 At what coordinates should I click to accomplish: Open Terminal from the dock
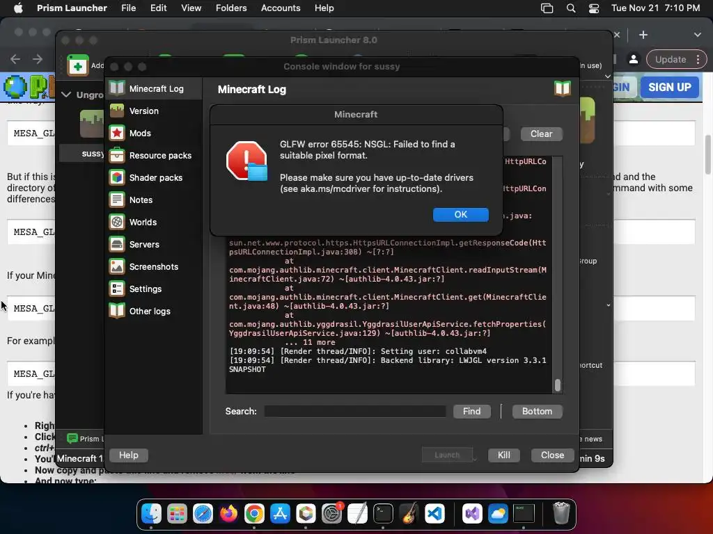[384, 514]
